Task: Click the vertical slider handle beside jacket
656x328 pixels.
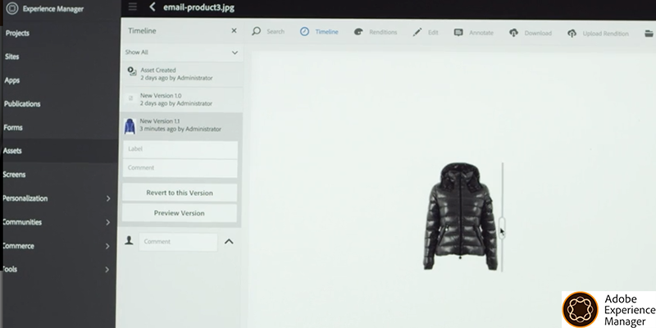Action: 502,225
